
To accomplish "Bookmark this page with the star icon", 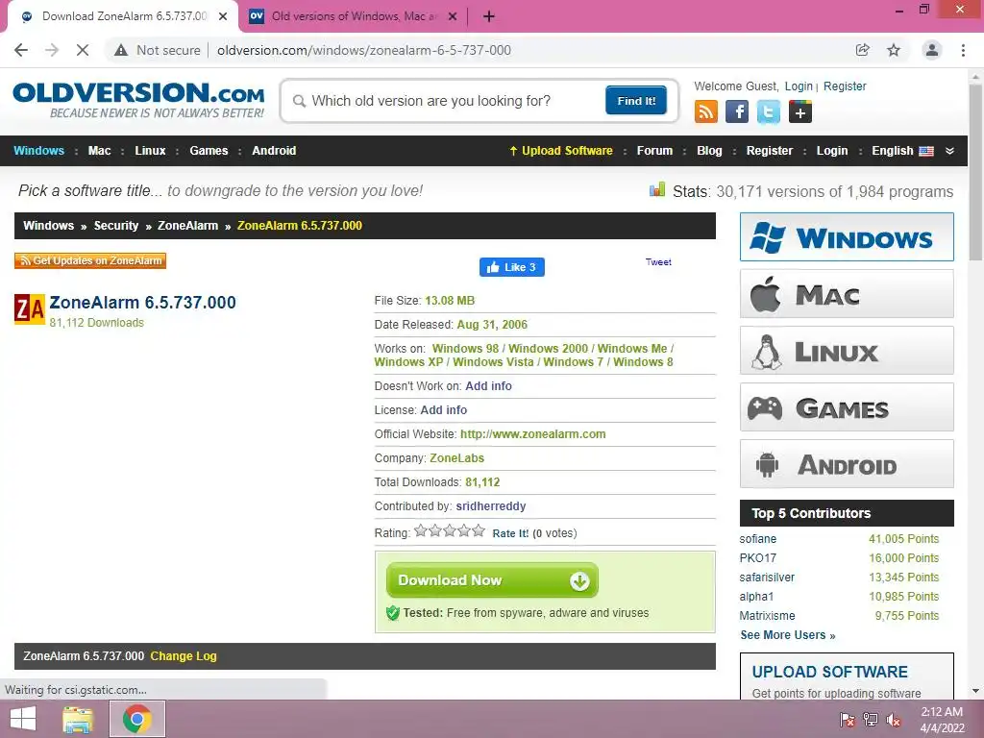I will pyautogui.click(x=894, y=50).
